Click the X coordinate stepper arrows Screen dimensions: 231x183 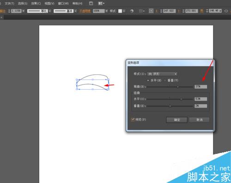161,11
